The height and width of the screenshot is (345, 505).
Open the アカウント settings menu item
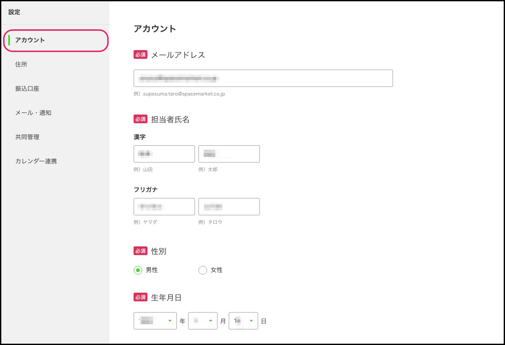coord(30,40)
